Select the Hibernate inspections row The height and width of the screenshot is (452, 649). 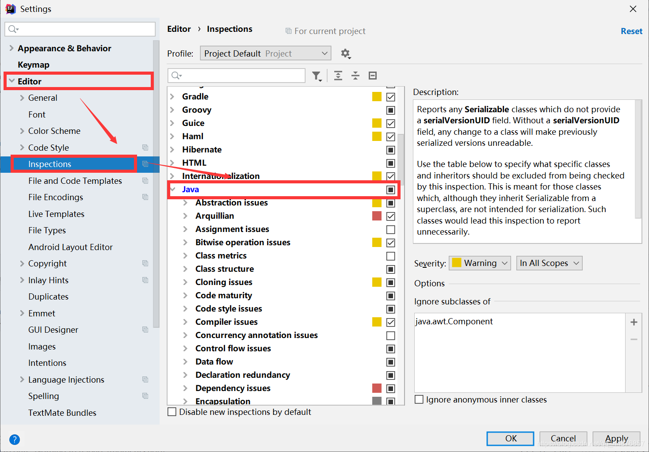pos(282,149)
